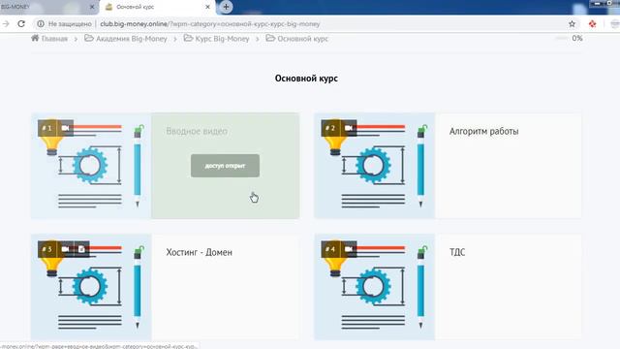Open 'Академия Big-Money' breadcrumb

point(132,39)
